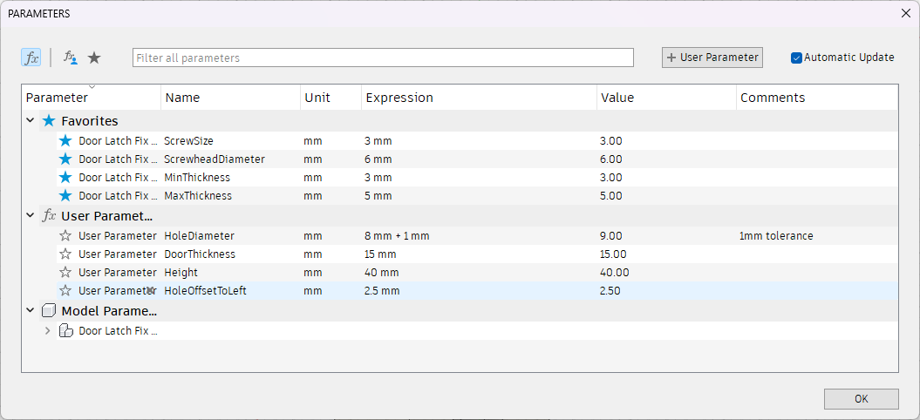Click the fx all parameters filter icon

(x=31, y=58)
